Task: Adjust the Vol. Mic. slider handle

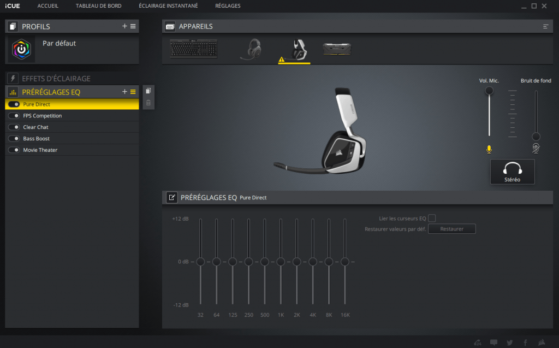Action: 489,91
